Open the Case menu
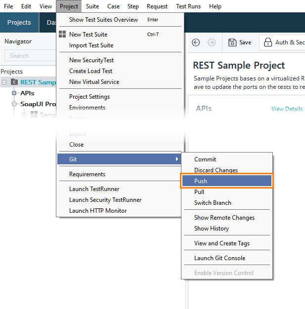Screen dimensions: 305x309 (114, 6)
